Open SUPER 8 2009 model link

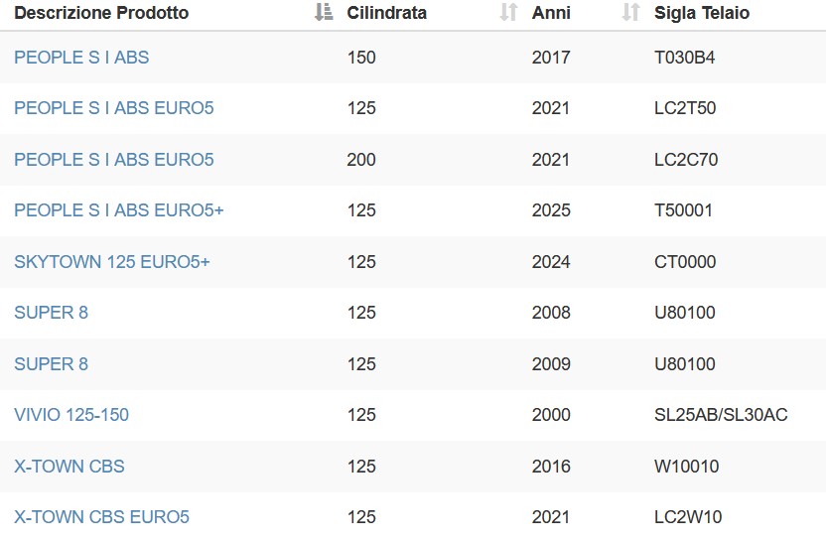click(x=51, y=363)
